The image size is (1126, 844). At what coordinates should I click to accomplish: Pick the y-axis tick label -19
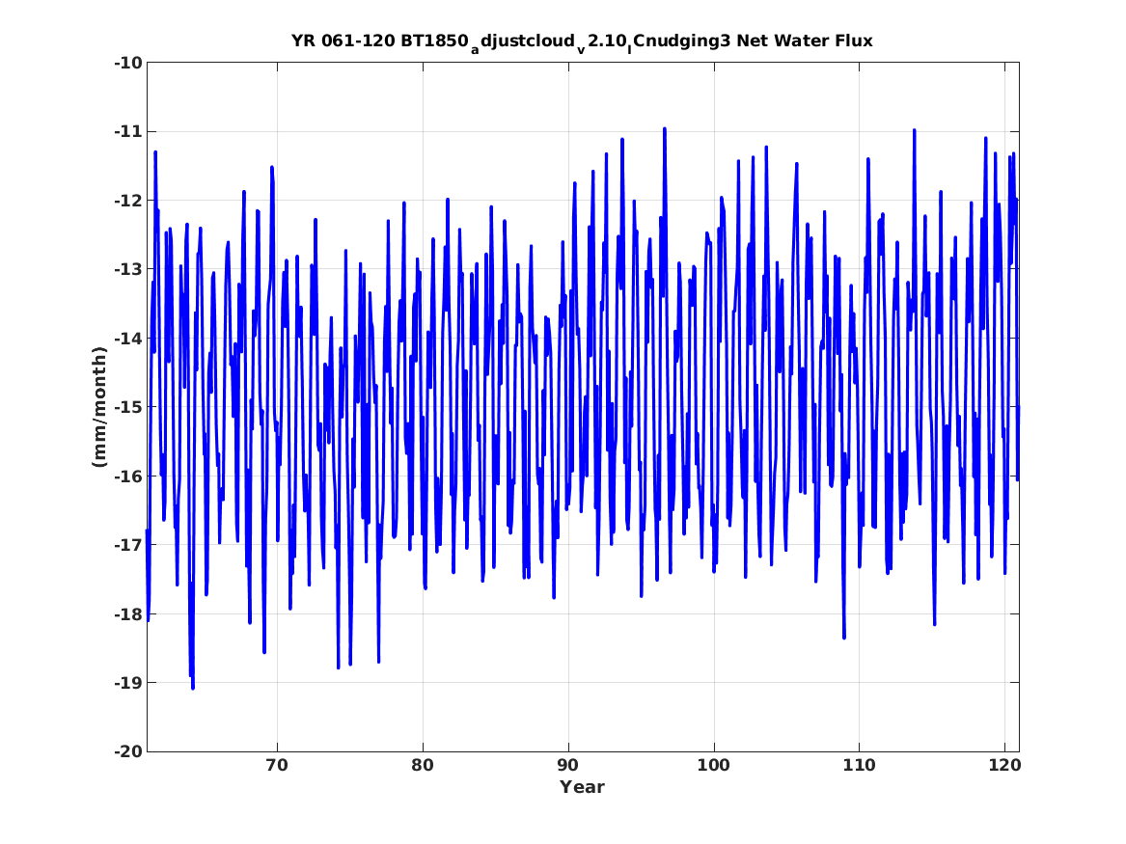coord(127,683)
